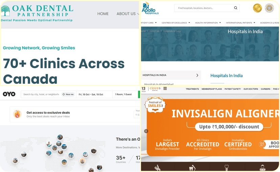Click the previous-slide arrow on the Invisalign banner
Image resolution: width=280 pixels, height=172 pixels.
click(x=146, y=131)
